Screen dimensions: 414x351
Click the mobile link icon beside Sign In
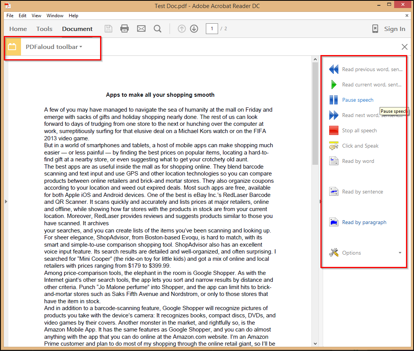click(x=375, y=29)
